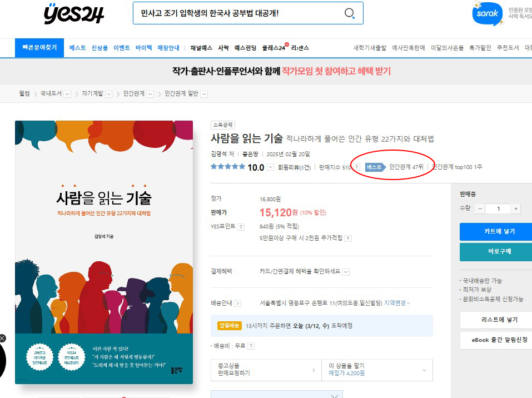Expand the 자기계발 breadcrumb dropdown
This screenshot has width=532, height=398.
point(108,94)
